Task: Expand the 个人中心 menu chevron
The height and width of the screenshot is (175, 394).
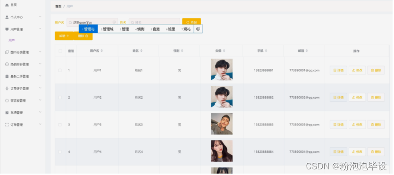Action: click(x=40, y=17)
